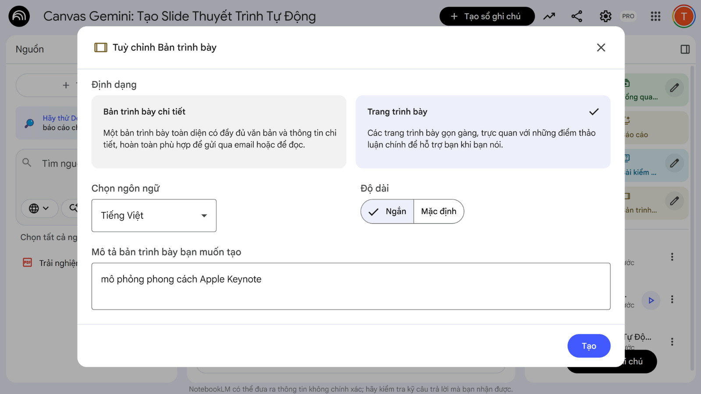Screen dimensions: 701x394
Task: Click the Tạo button
Action: tap(588, 346)
